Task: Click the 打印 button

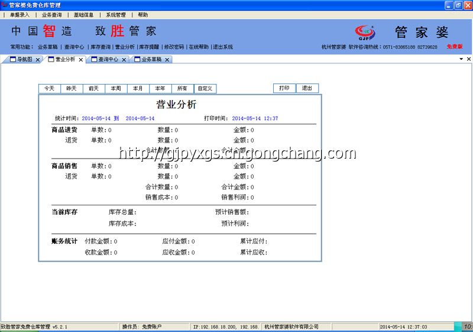Action: pos(284,88)
